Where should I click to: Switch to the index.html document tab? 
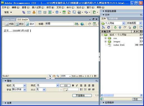(x=9, y=20)
